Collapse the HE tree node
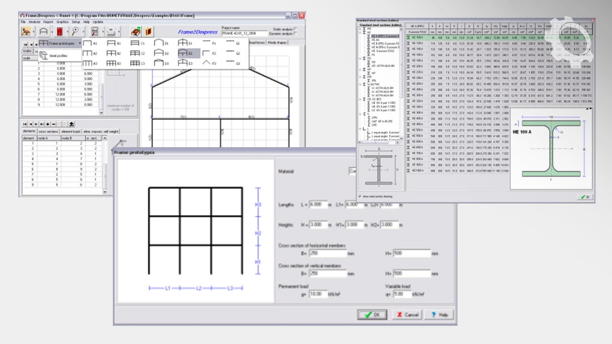 361,32
